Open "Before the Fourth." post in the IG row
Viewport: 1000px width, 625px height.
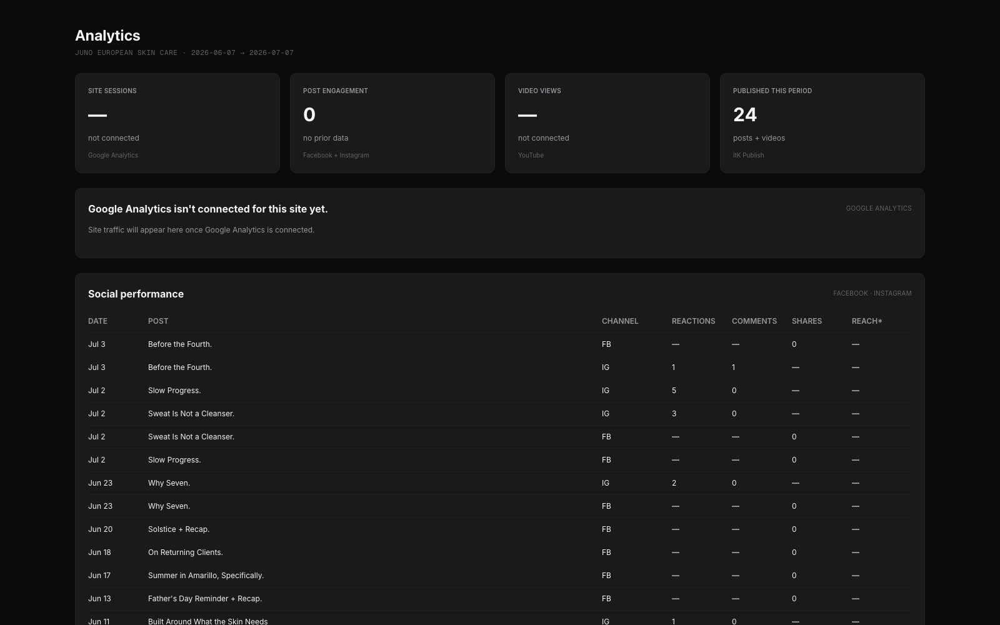[180, 367]
